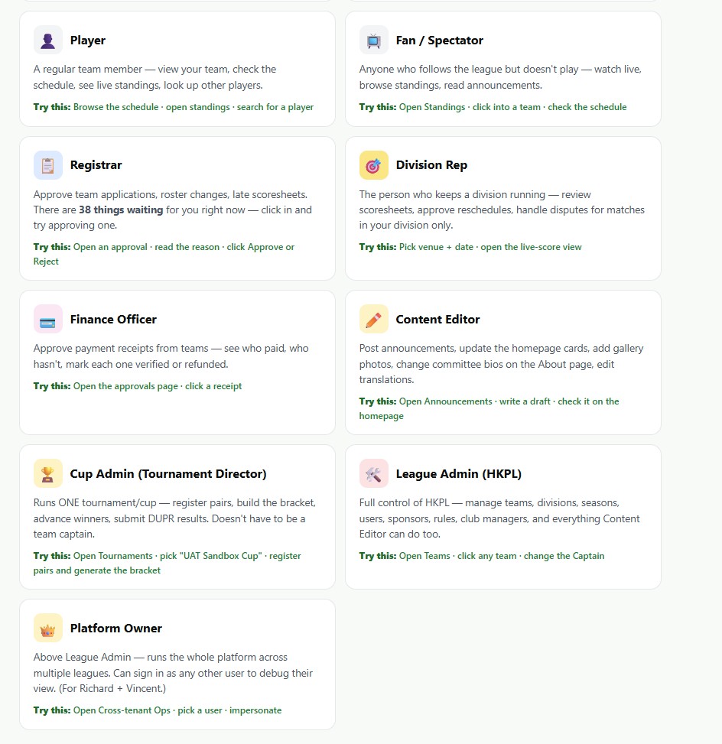Viewport: 722px width, 744px height.
Task: Click 'Open Tournaments' try-this text
Action: click(113, 556)
